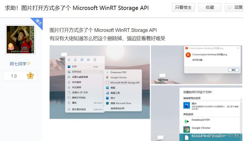Click the scrollbar up arrow in open-with dialog
The image size is (244, 141).
point(241,100)
